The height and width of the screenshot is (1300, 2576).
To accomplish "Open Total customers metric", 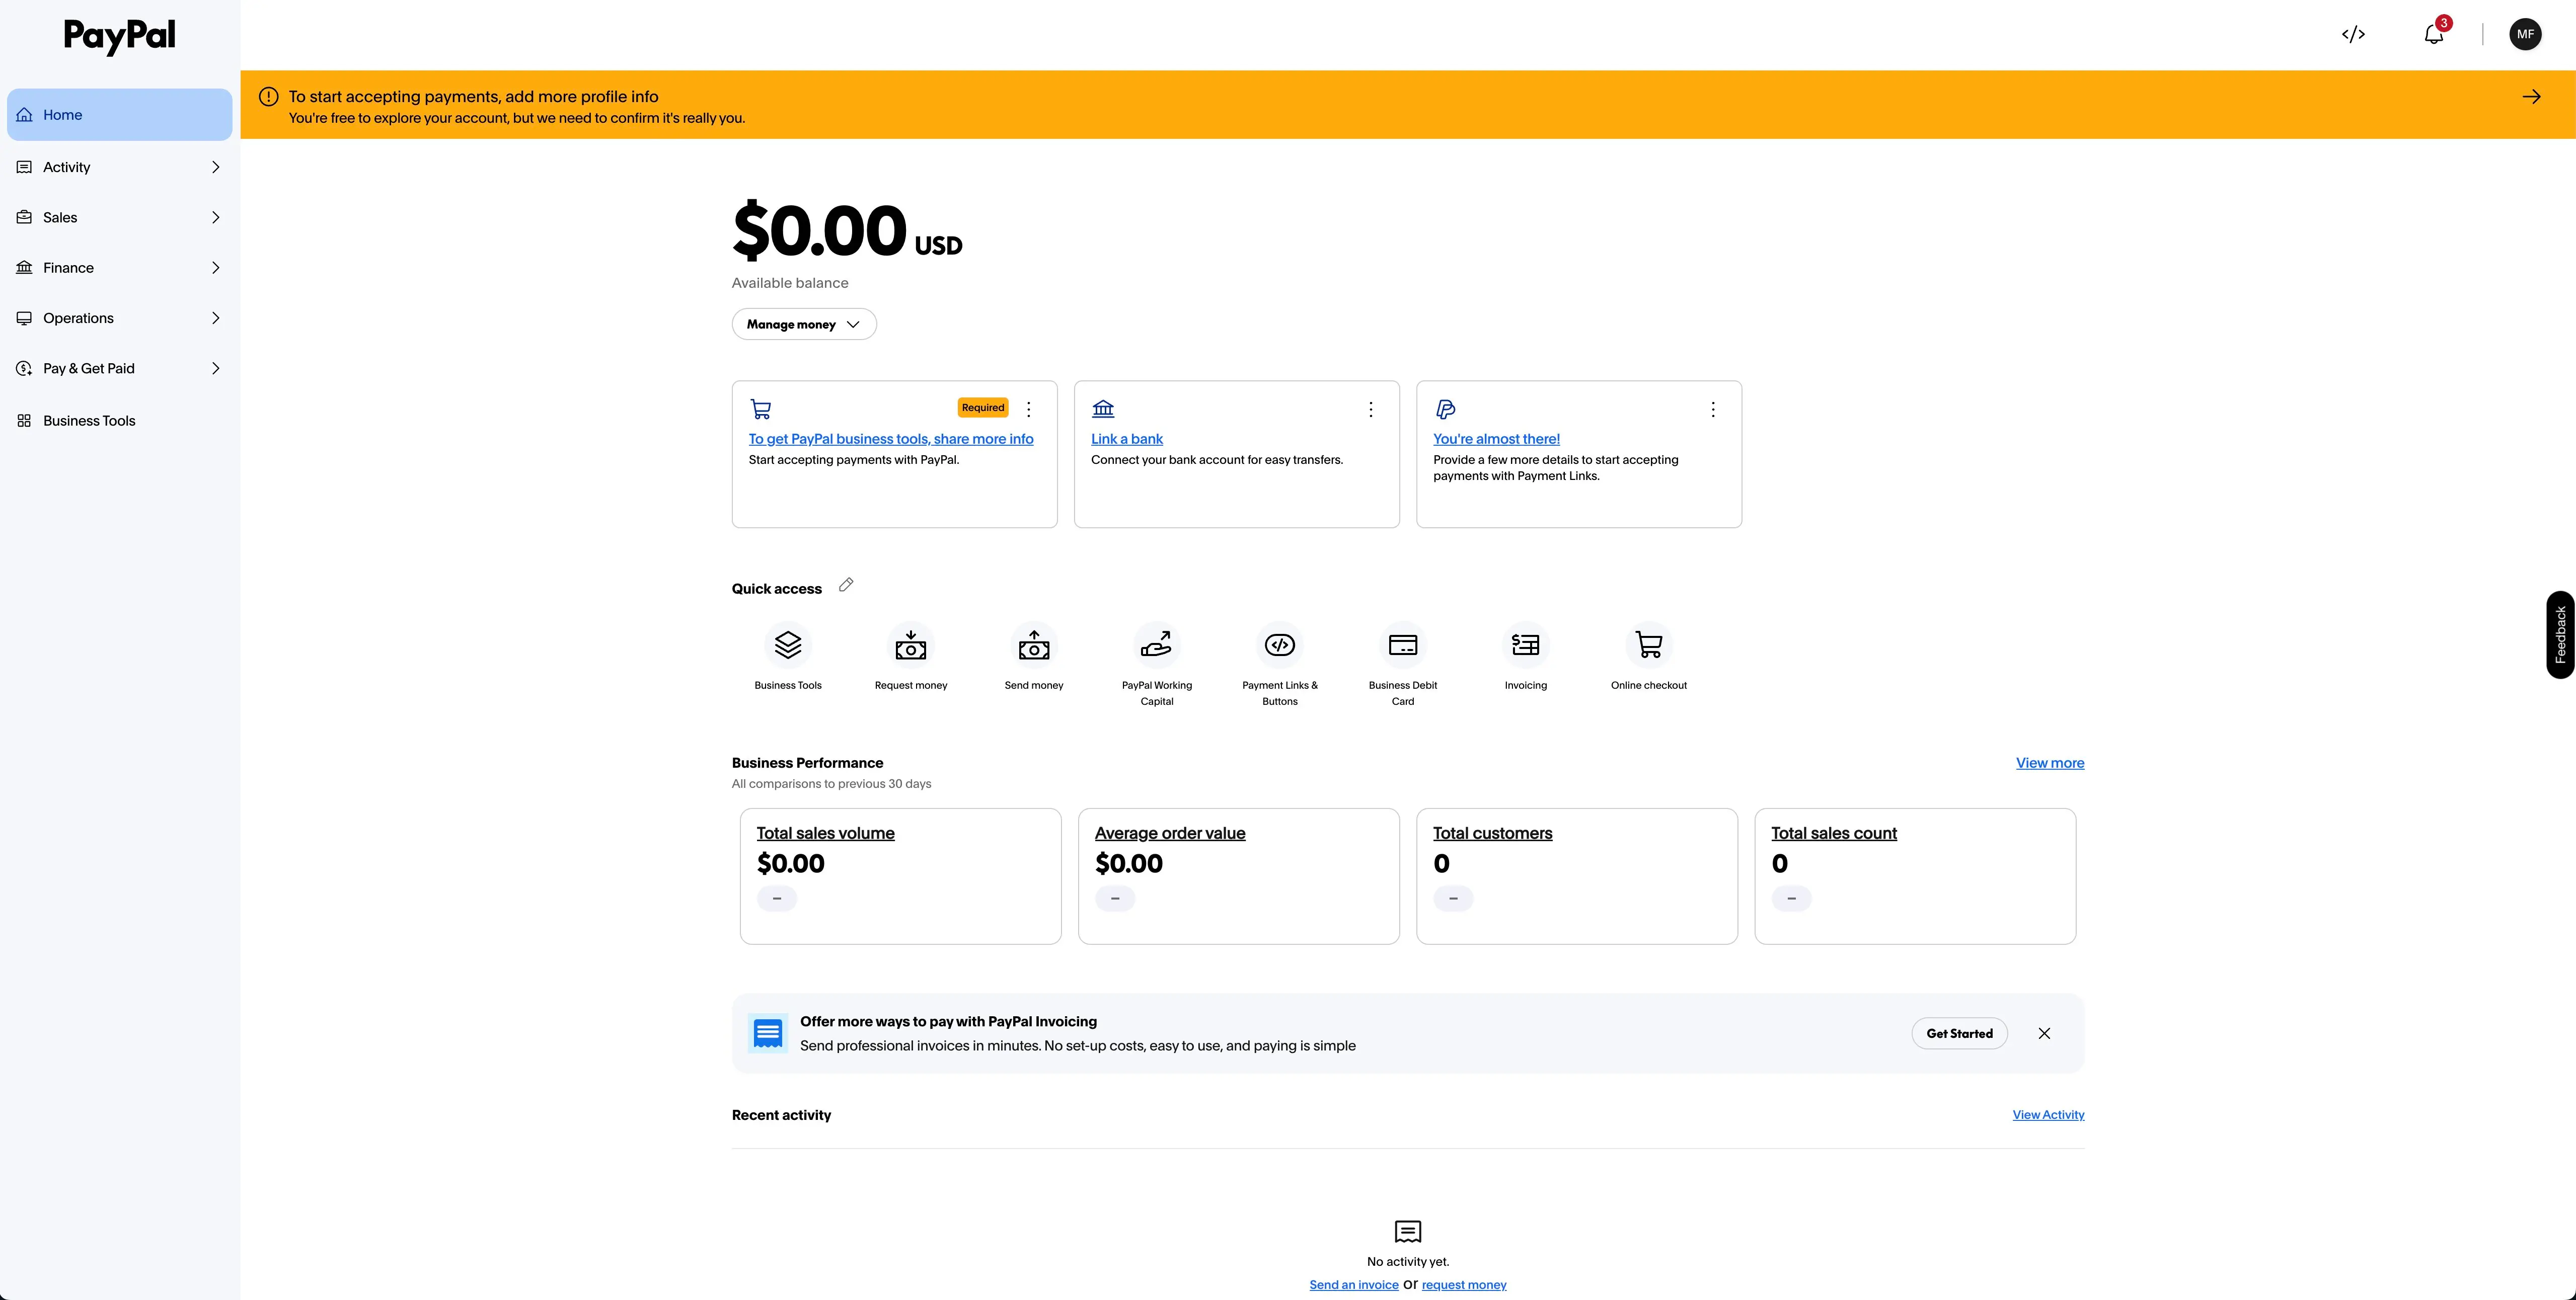I will coord(1492,833).
